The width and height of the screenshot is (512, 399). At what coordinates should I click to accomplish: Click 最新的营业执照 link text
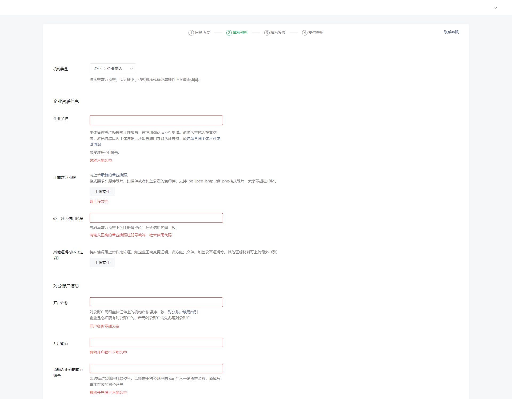point(114,175)
